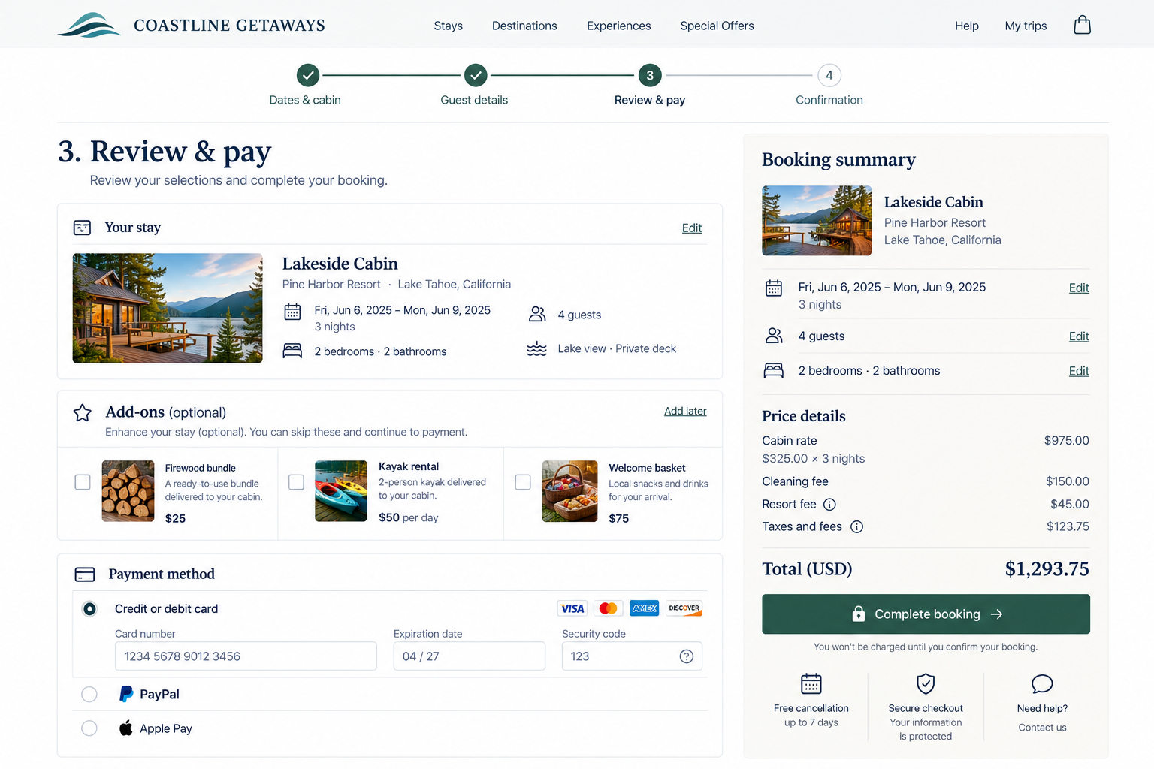
Task: Go back to Guest details step
Action: pos(475,85)
